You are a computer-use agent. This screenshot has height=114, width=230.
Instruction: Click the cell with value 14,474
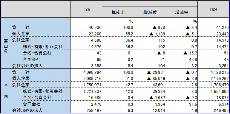click(x=214, y=46)
